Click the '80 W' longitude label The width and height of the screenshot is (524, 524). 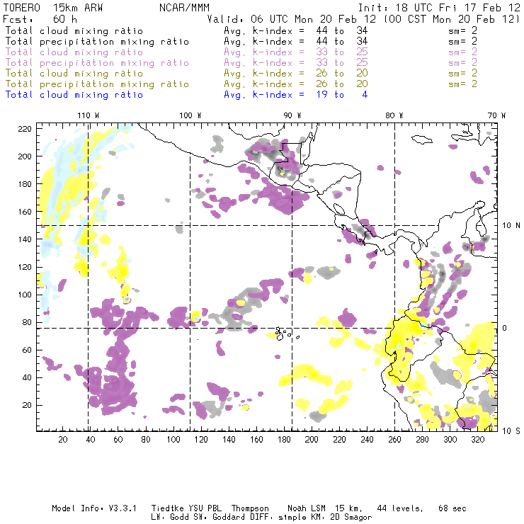[394, 115]
